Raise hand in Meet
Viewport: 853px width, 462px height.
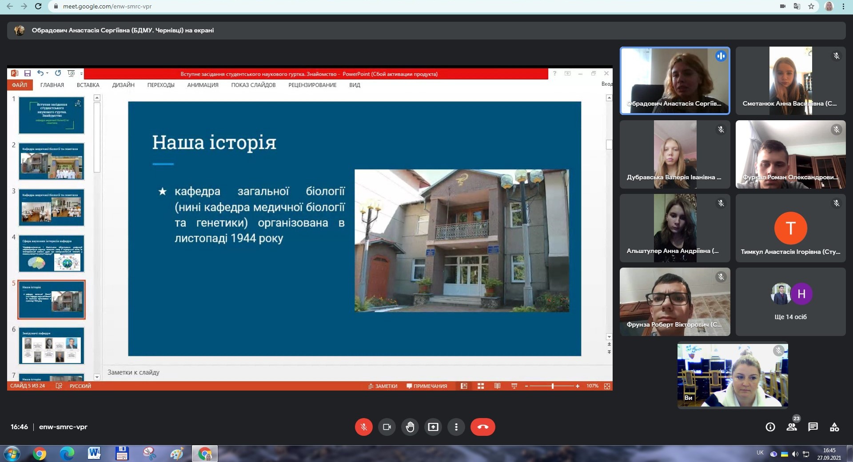point(410,427)
